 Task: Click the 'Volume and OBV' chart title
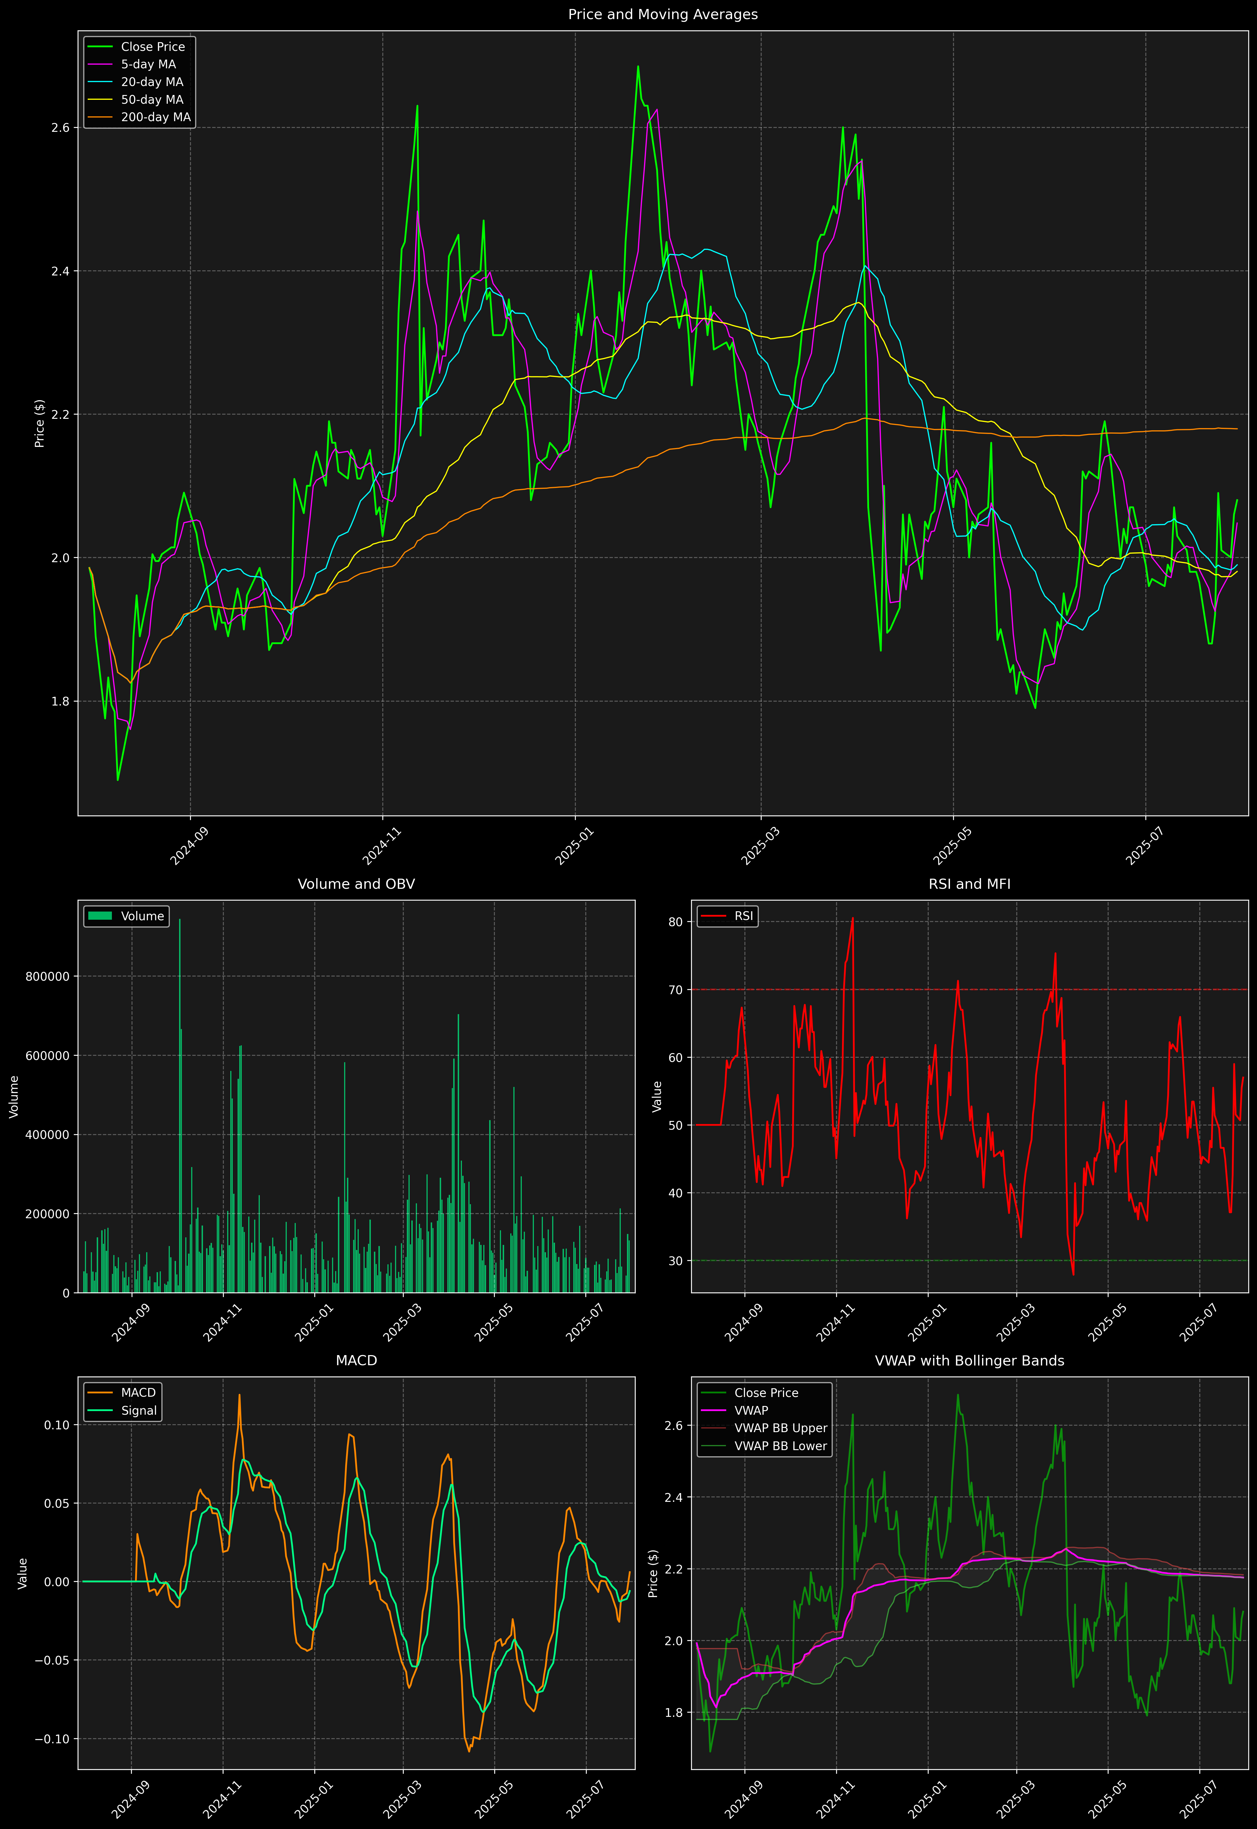356,884
